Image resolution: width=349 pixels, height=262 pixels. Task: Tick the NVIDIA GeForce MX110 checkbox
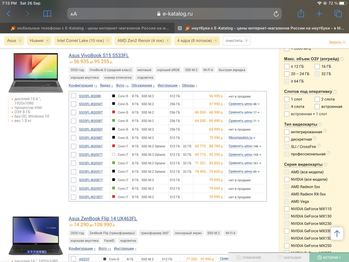click(287, 209)
